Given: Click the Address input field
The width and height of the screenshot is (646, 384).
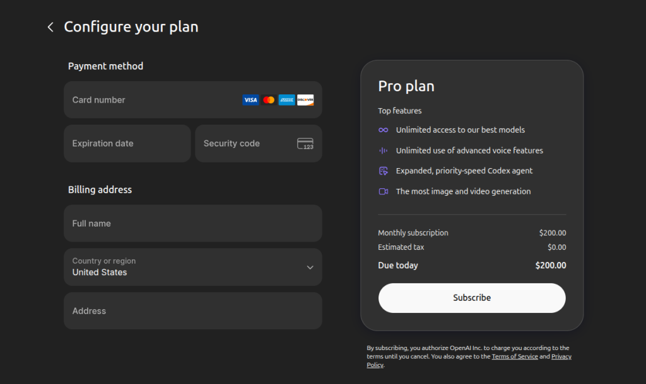Looking at the screenshot, I should coord(192,311).
